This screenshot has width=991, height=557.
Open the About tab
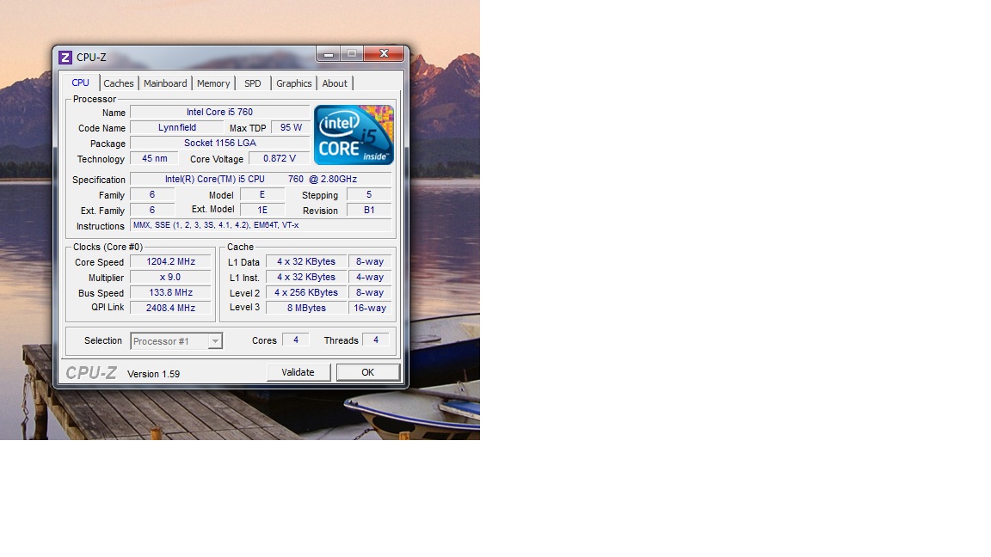[335, 83]
